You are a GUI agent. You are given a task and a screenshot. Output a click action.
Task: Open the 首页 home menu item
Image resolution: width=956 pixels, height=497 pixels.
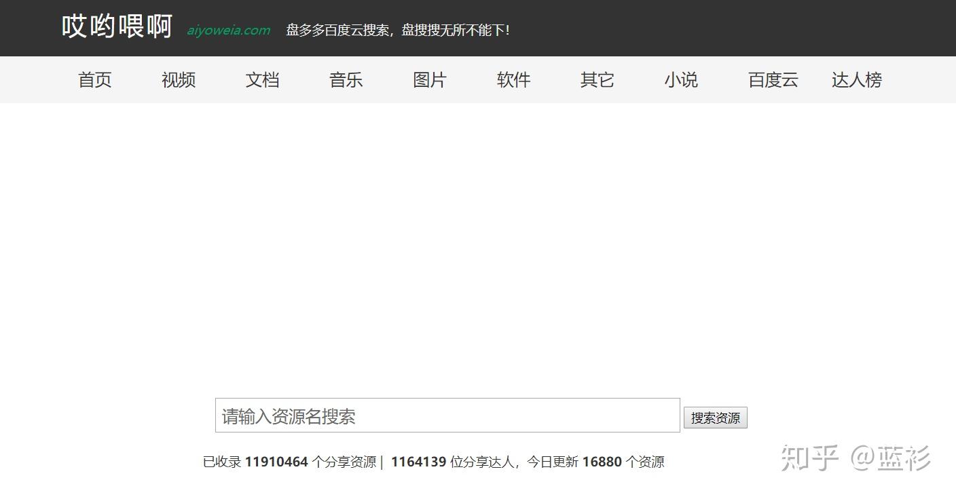pos(95,80)
